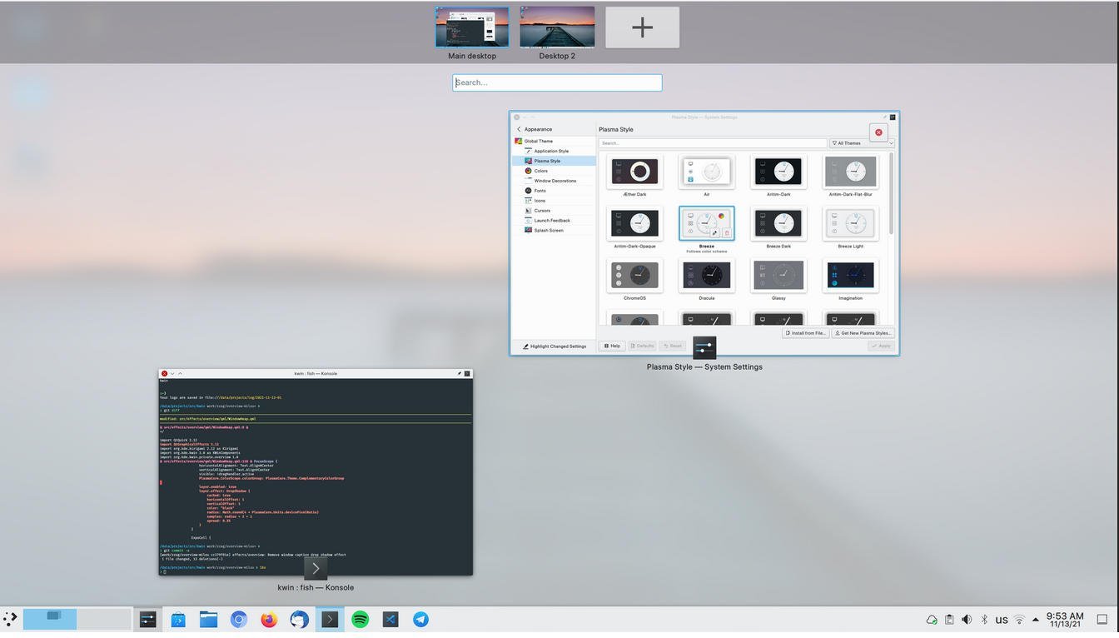Viewport: 1119px width, 638px height.
Task: Expand hidden system tray icons
Action: 1035,619
